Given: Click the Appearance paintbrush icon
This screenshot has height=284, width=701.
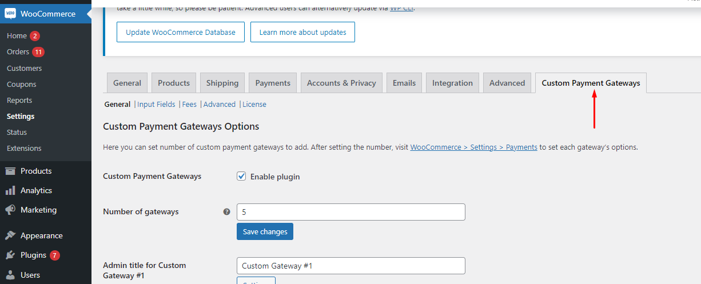Looking at the screenshot, I should point(10,235).
